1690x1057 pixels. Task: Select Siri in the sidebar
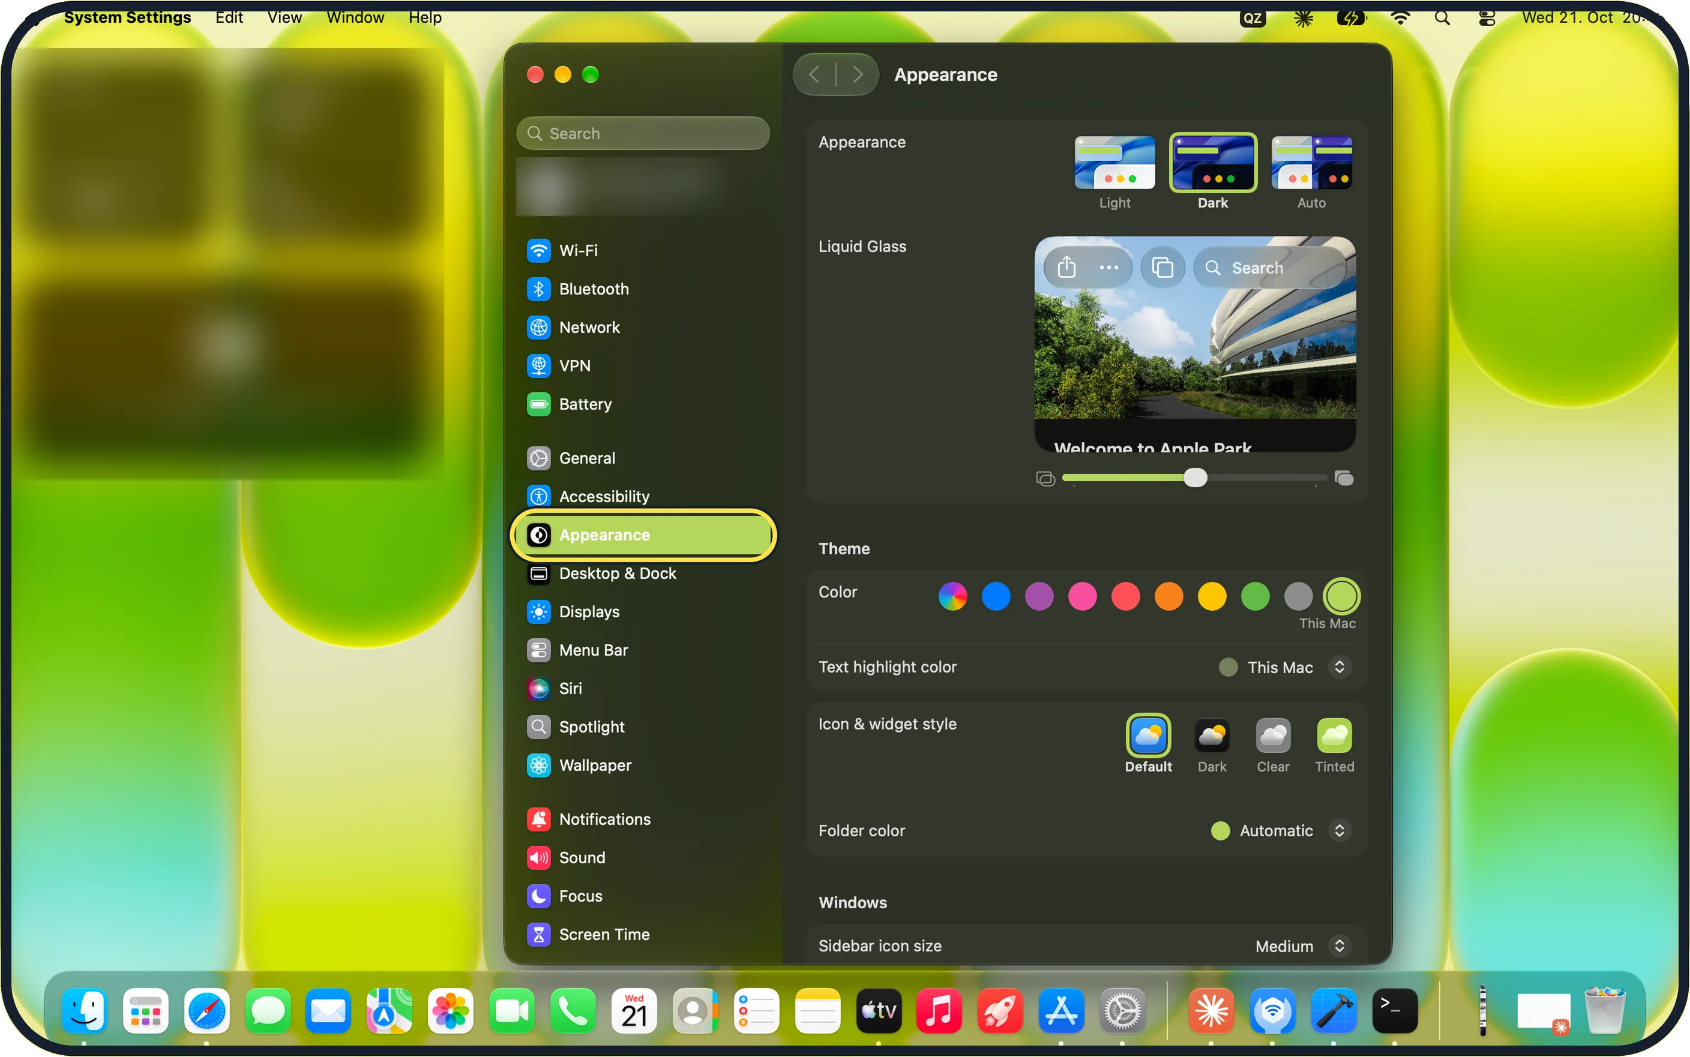(x=642, y=689)
